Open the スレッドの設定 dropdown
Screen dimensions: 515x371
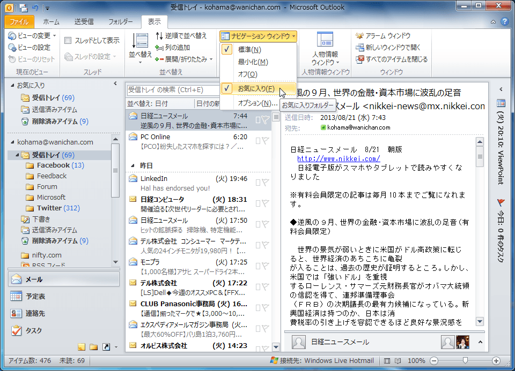pos(90,56)
